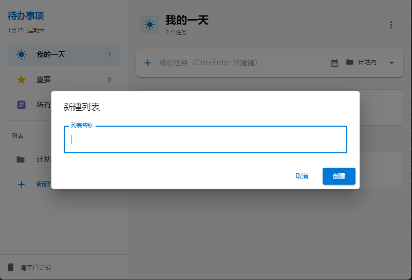Click the purple clipboard icon in sidebar
Image resolution: width=412 pixels, height=280 pixels.
tap(21, 105)
